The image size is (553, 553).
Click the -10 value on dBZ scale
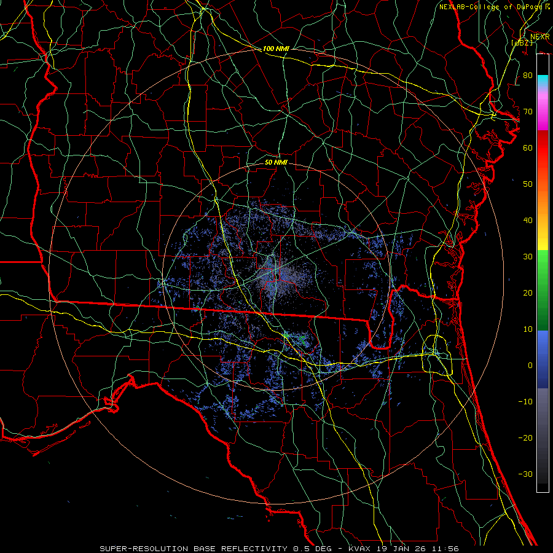525,402
